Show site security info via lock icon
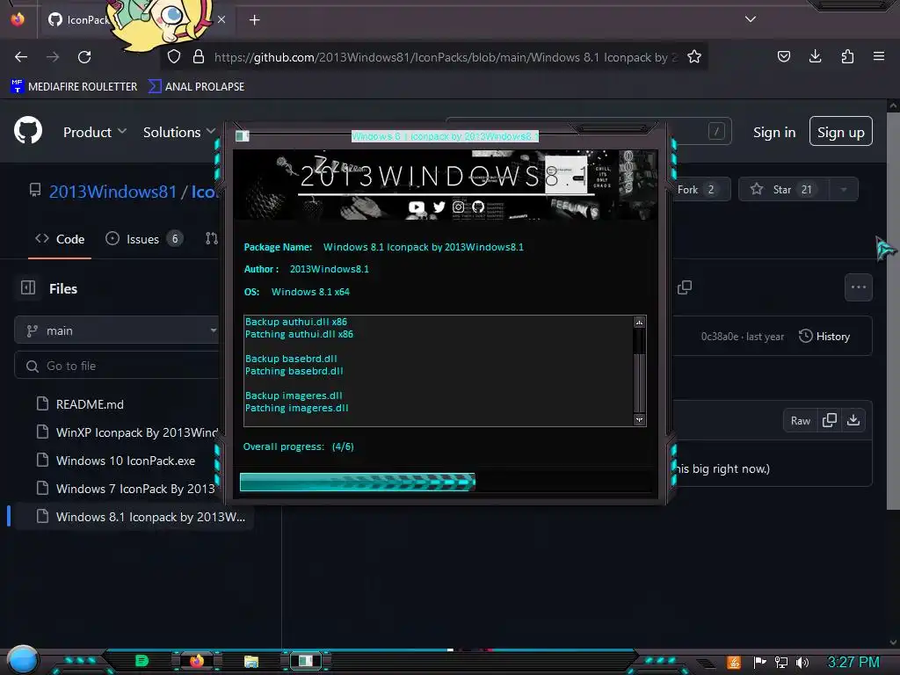The height and width of the screenshot is (675, 900). [x=199, y=57]
